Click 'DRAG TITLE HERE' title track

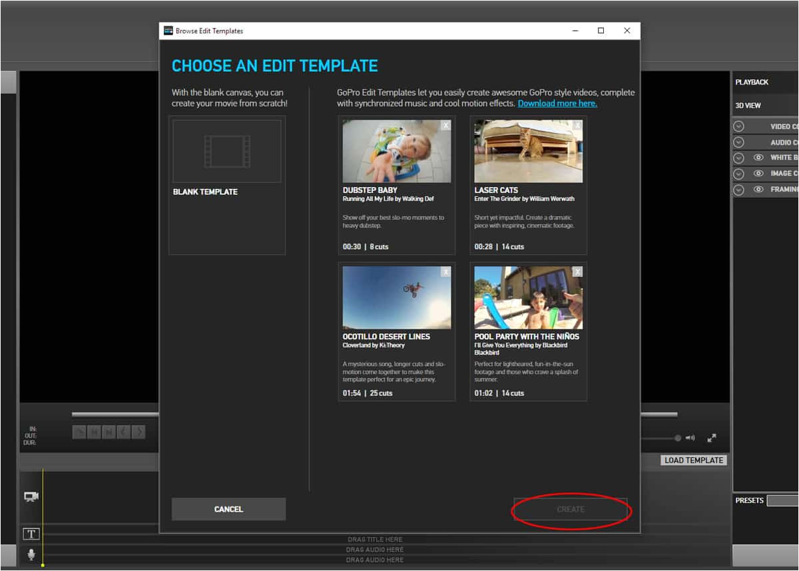(375, 539)
